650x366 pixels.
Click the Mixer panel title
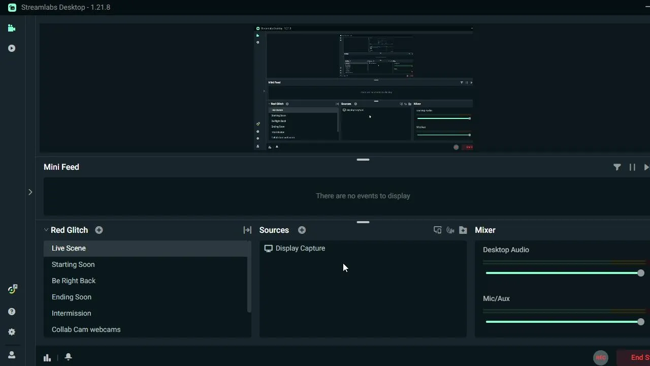pyautogui.click(x=485, y=230)
